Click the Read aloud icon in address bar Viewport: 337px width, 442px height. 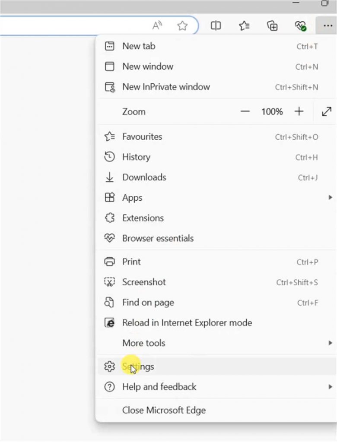click(157, 26)
